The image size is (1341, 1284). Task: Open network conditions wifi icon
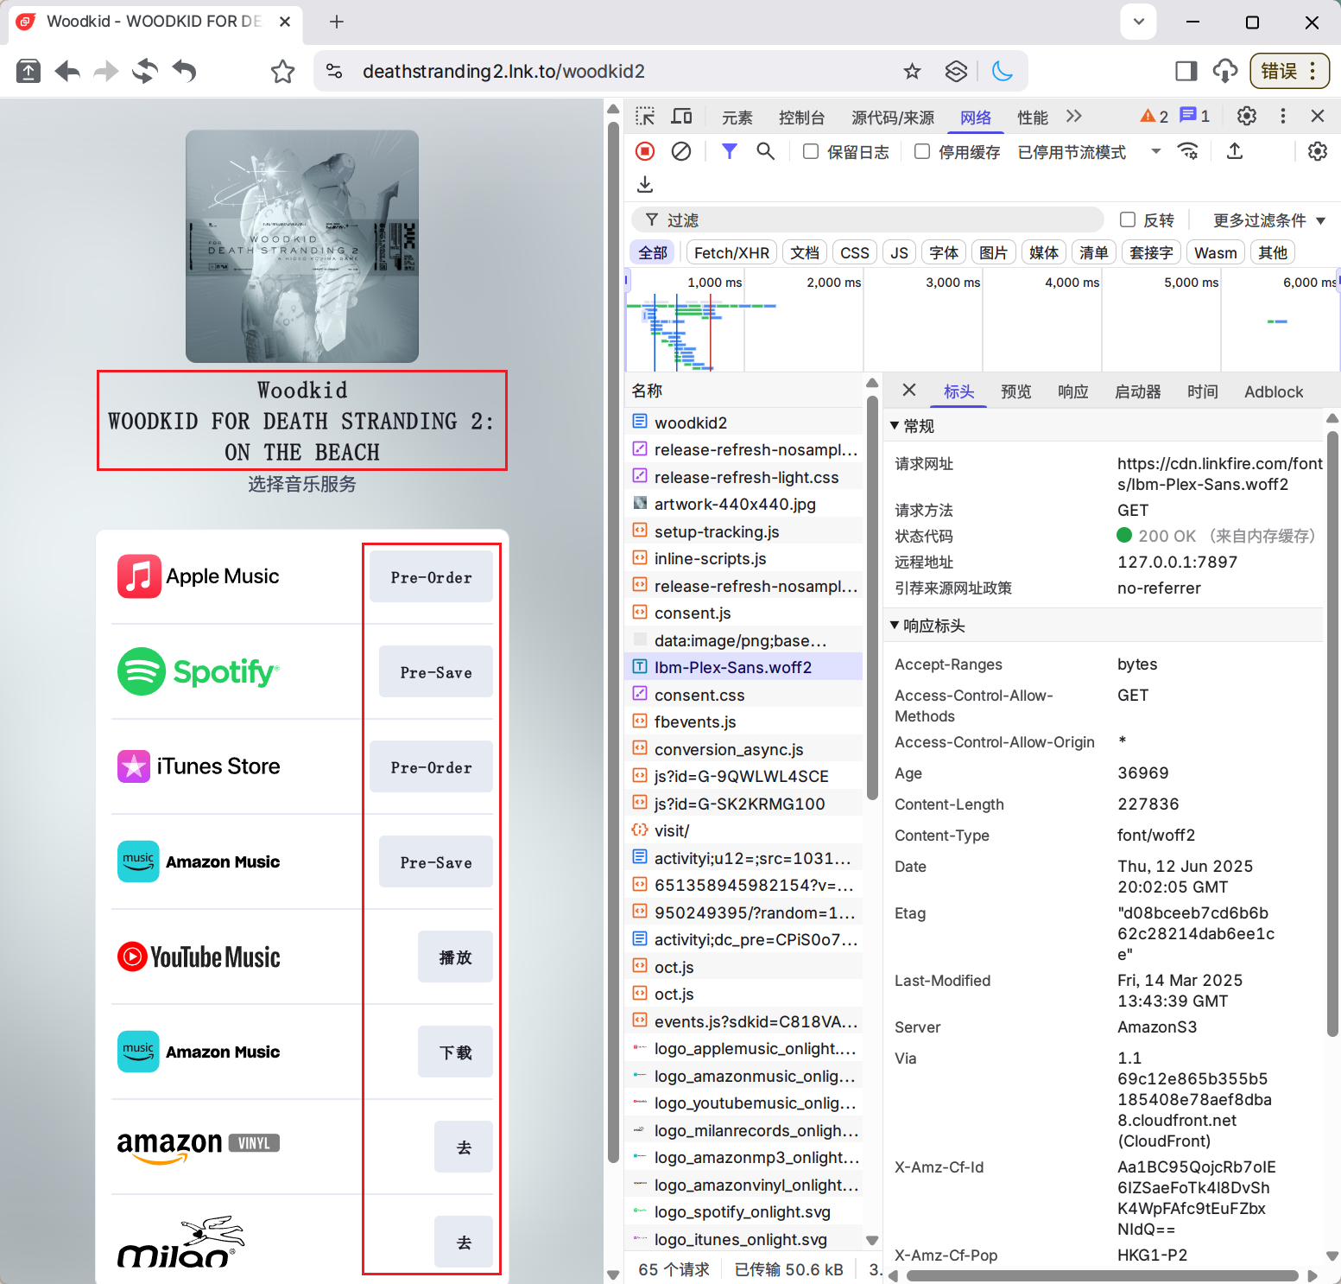click(x=1189, y=152)
